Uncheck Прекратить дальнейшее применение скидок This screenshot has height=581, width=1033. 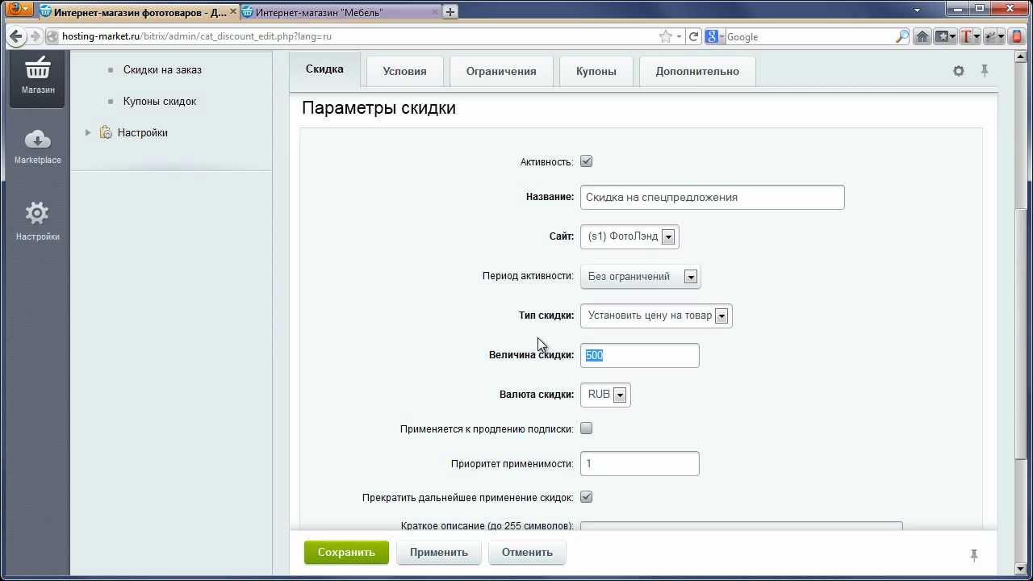point(587,497)
